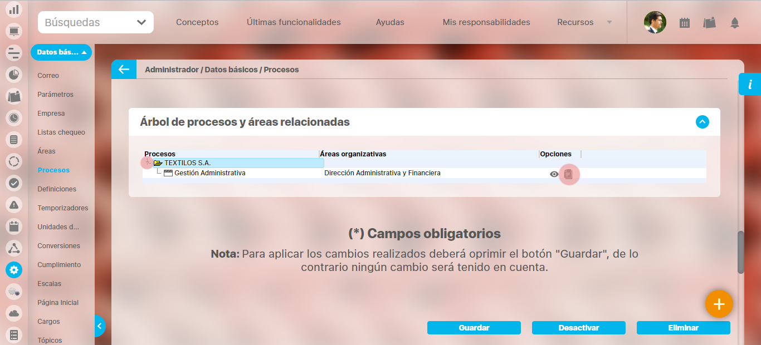Open the connected nodes module icon
This screenshot has height=345, width=761.
point(14,248)
